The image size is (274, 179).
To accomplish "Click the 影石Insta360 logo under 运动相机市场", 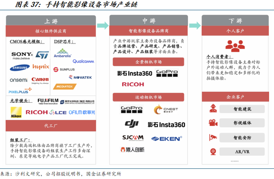I will tap(166, 125).
